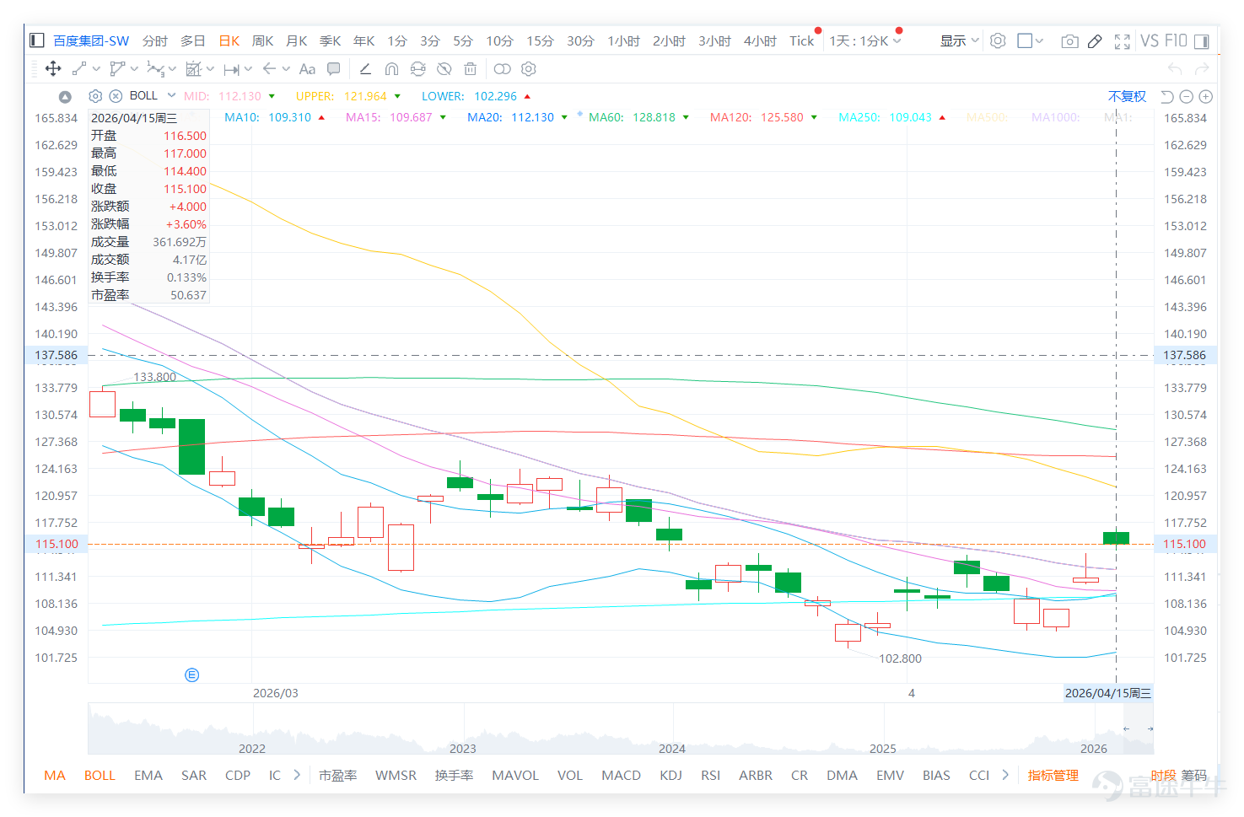This screenshot has width=1244, height=817.
Task: Select the move/crosshair cursor tool
Action: (52, 69)
